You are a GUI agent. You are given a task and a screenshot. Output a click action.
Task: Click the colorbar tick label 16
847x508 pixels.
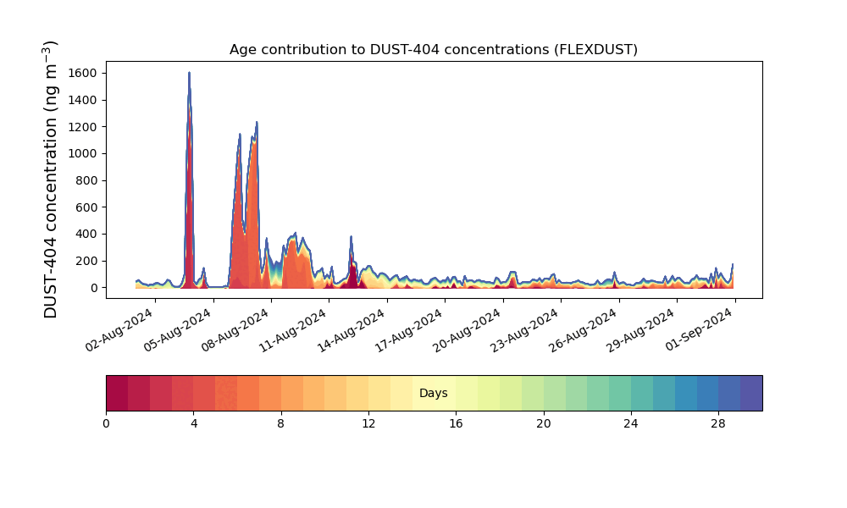456,424
